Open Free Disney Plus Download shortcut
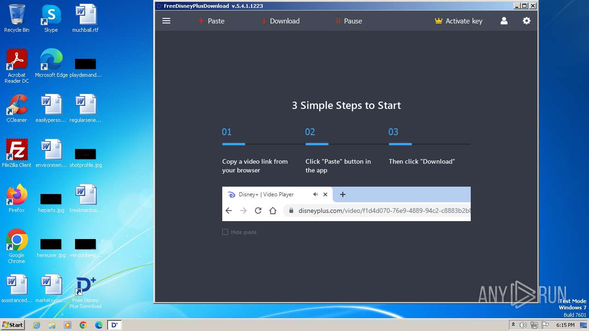Screen dimensions: 589x331 pos(86,292)
